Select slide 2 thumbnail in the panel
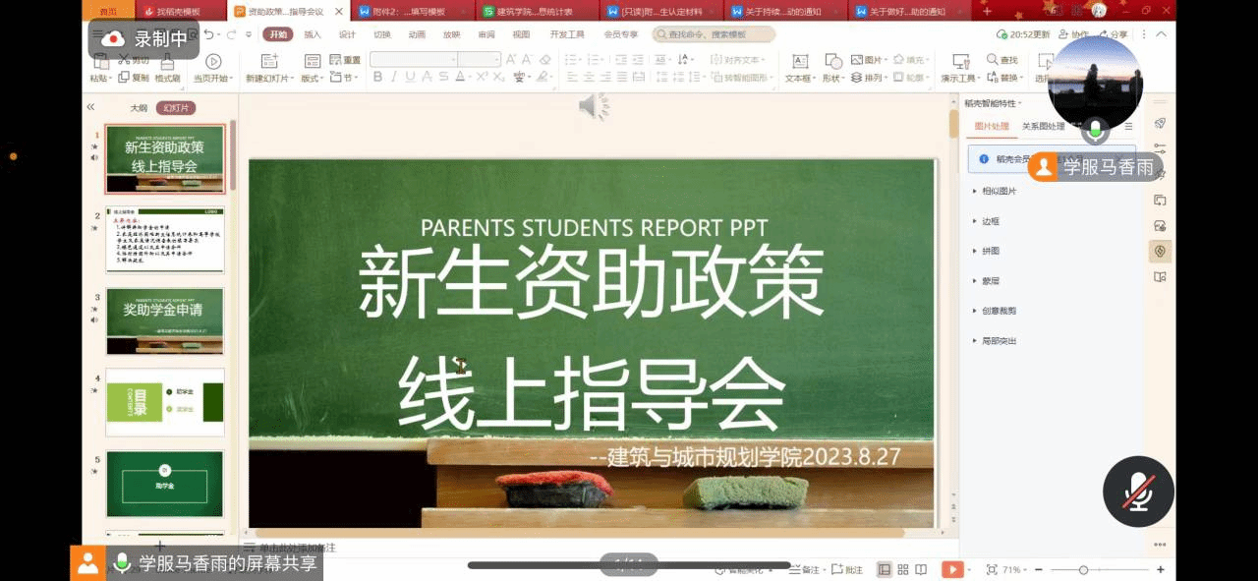Image resolution: width=1258 pixels, height=581 pixels. (165, 239)
